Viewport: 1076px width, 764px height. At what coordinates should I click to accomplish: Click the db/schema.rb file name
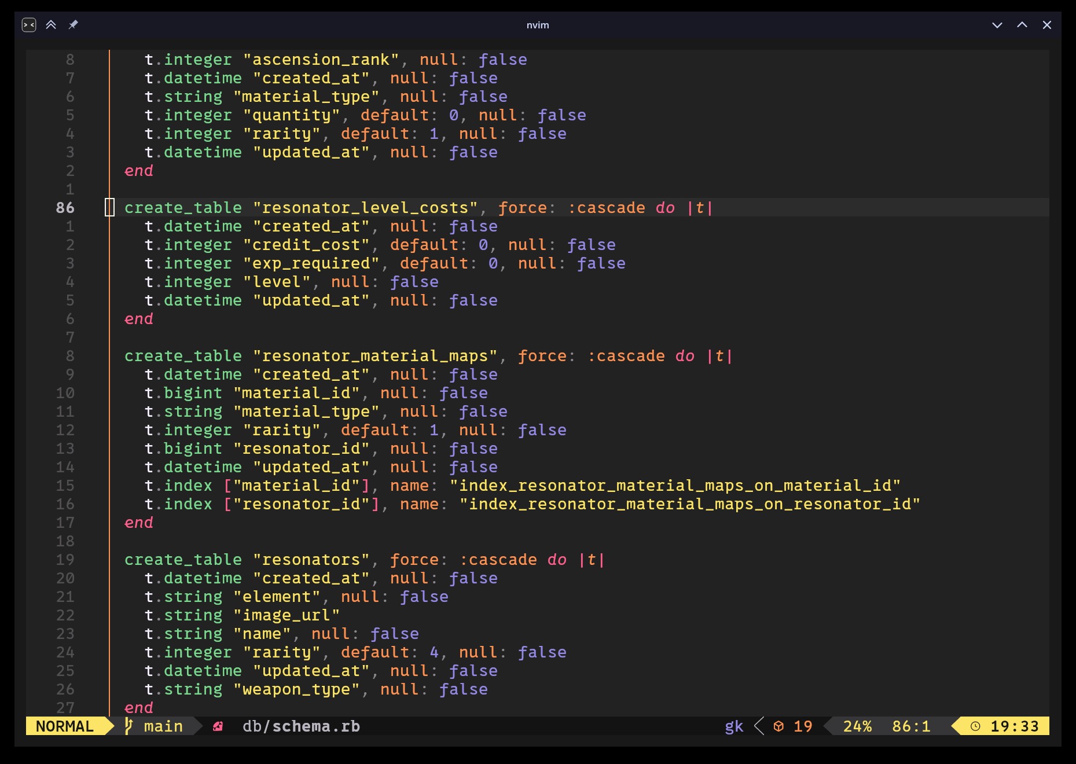tap(301, 726)
